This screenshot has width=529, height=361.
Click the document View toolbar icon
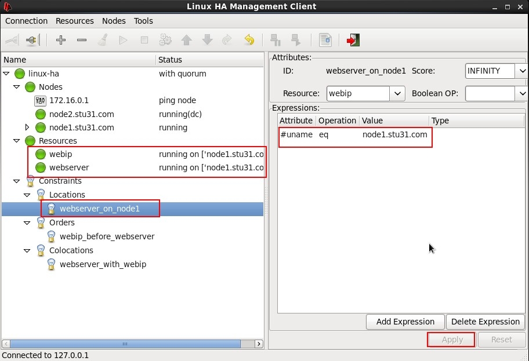(325, 40)
